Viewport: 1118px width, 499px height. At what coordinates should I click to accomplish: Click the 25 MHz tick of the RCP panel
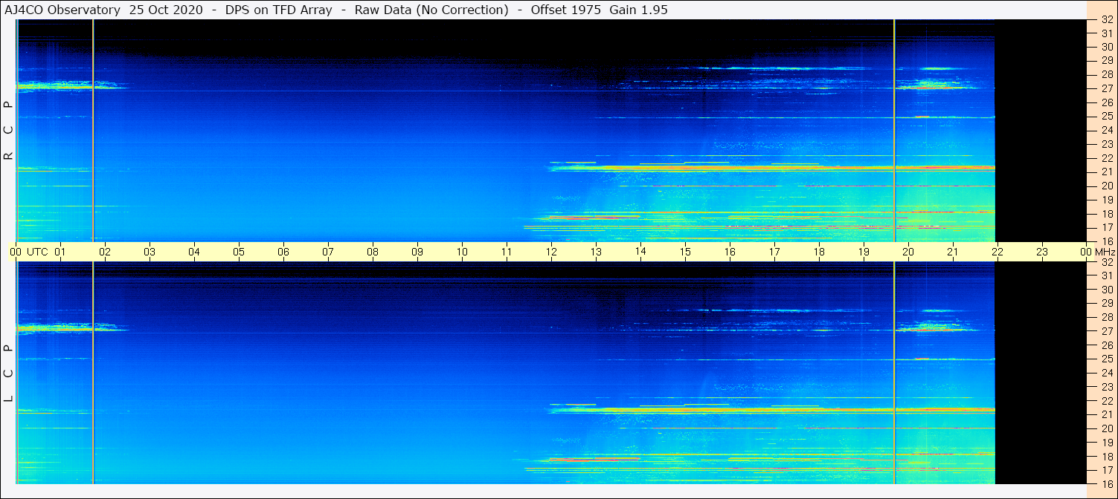(1106, 117)
